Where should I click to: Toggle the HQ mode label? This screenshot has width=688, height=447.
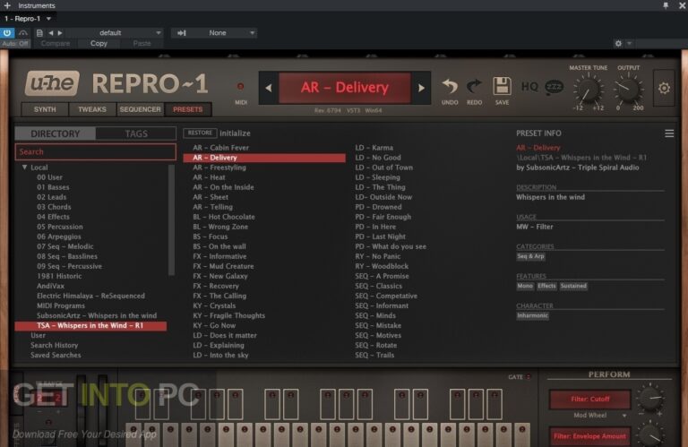click(x=529, y=86)
